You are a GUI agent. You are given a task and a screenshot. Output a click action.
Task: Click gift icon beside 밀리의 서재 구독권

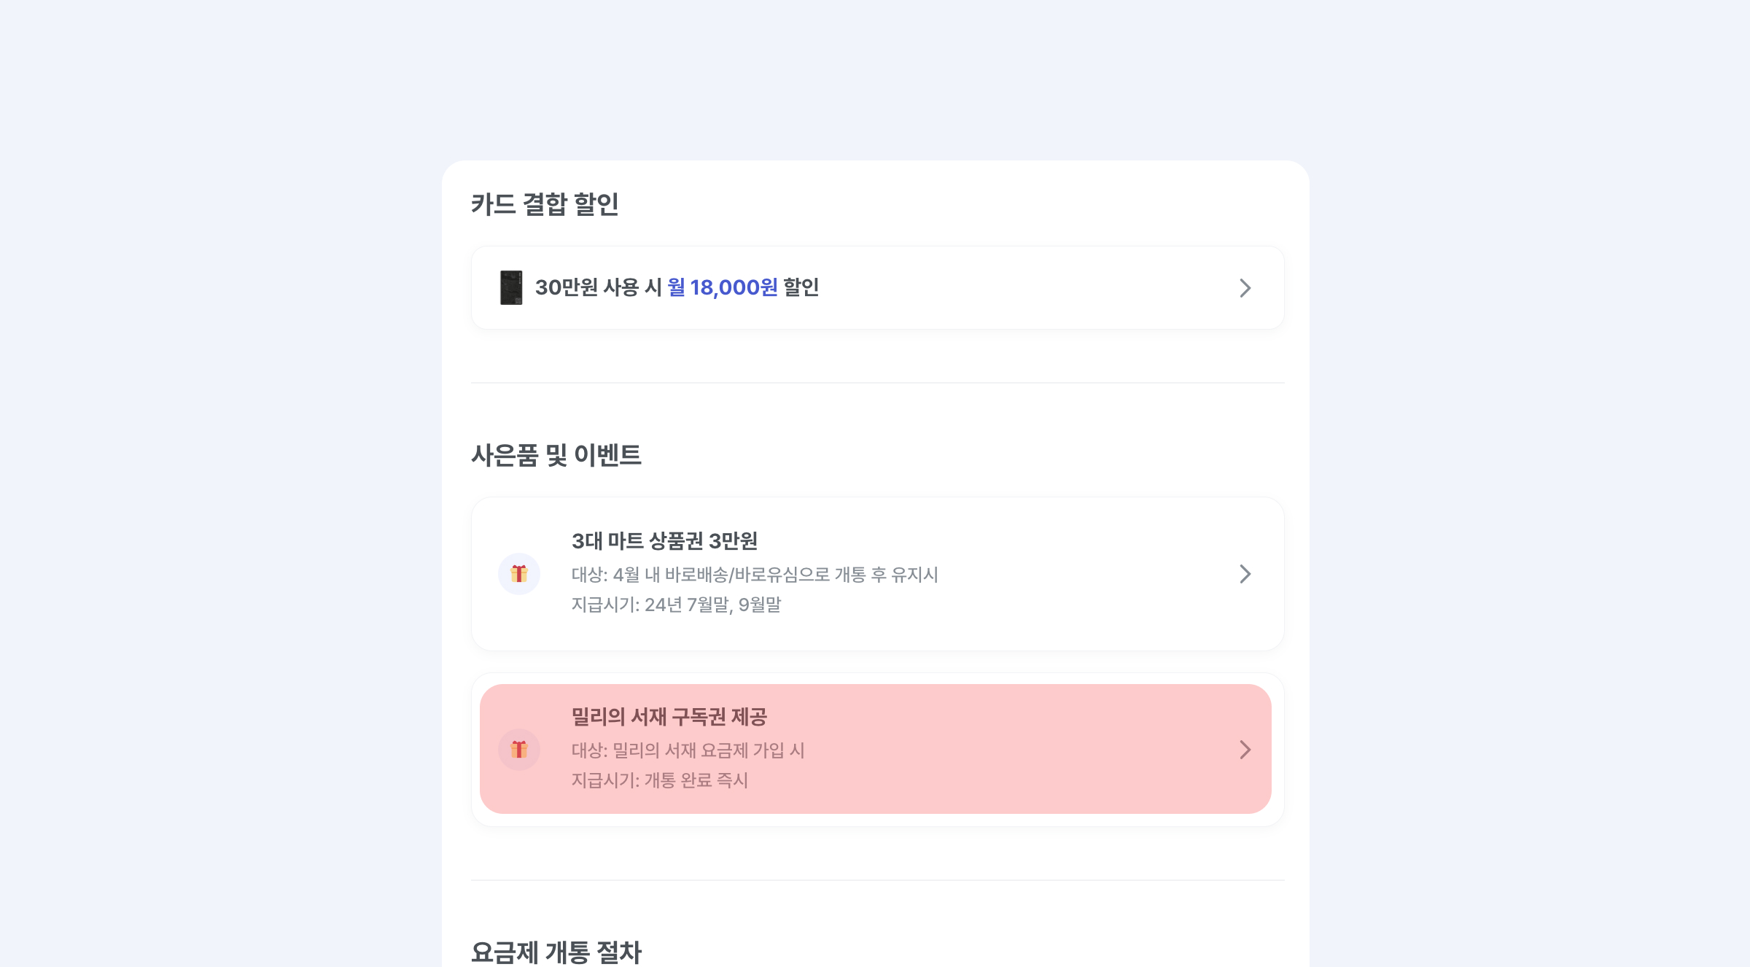coord(519,750)
